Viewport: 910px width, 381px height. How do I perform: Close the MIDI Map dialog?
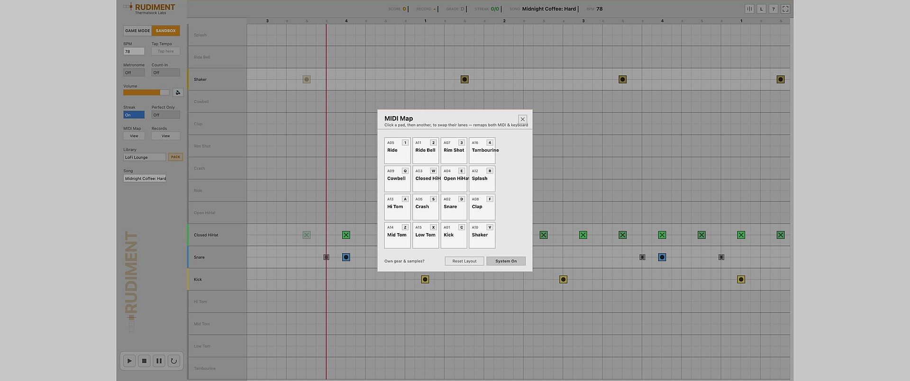522,119
